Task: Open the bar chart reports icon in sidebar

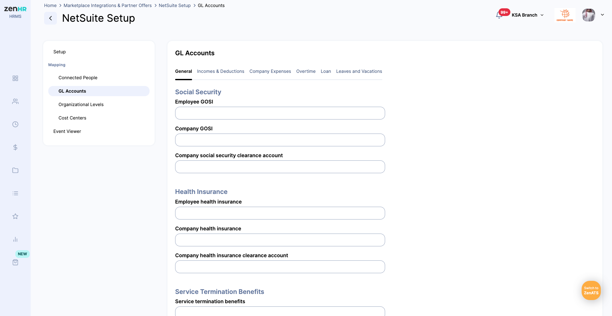Action: [x=15, y=239]
